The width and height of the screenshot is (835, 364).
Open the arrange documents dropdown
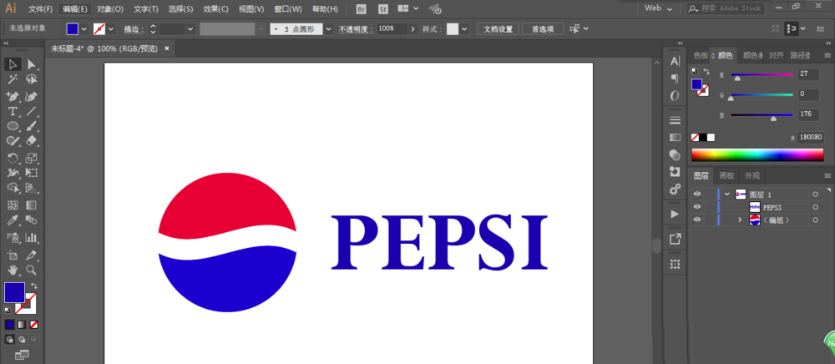point(409,9)
